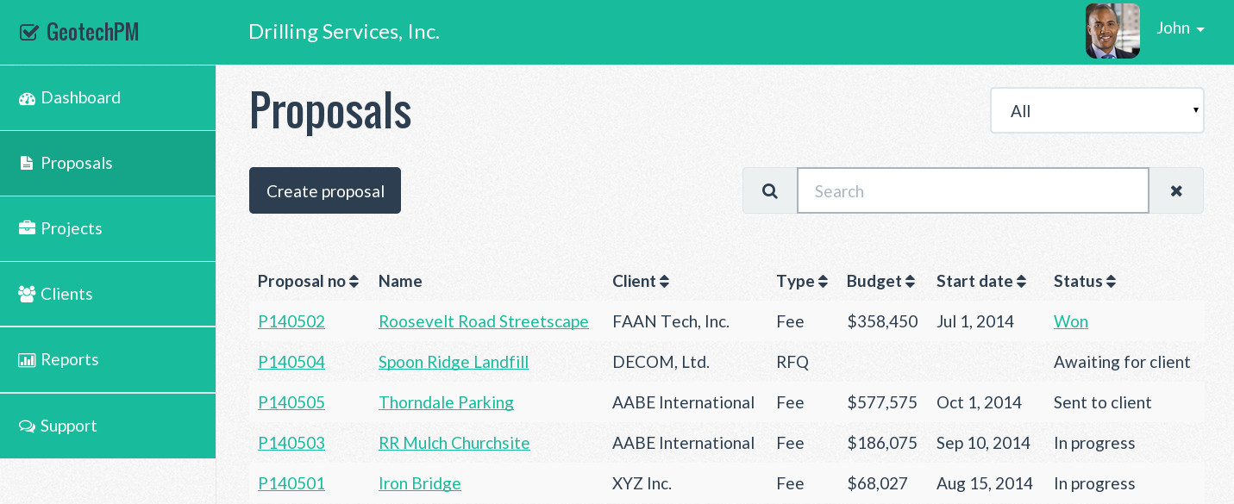Image resolution: width=1234 pixels, height=504 pixels.
Task: Click the Clients people icon
Action: (27, 295)
